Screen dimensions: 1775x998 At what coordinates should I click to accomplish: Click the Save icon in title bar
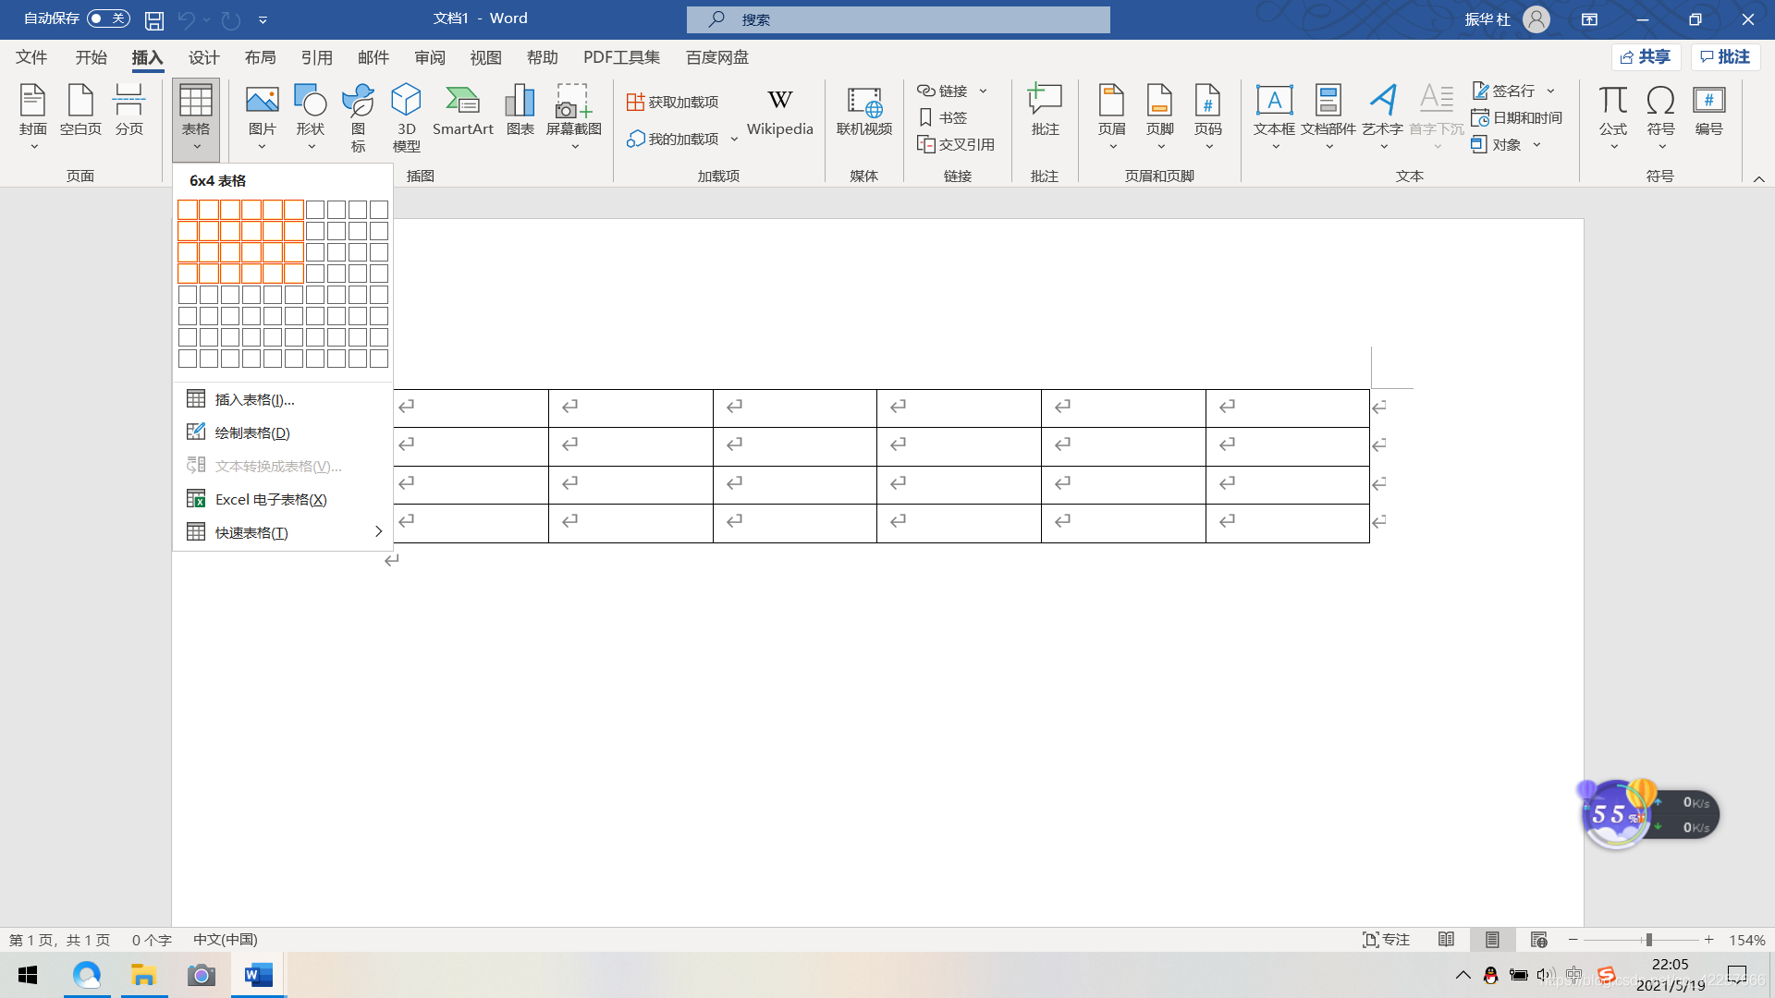[x=154, y=19]
